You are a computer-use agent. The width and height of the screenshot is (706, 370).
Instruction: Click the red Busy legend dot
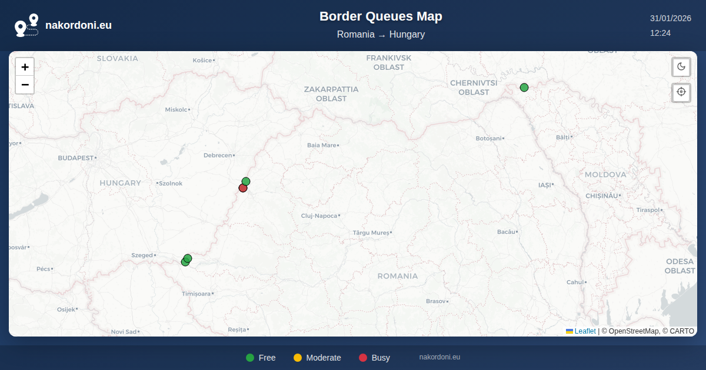click(x=363, y=358)
